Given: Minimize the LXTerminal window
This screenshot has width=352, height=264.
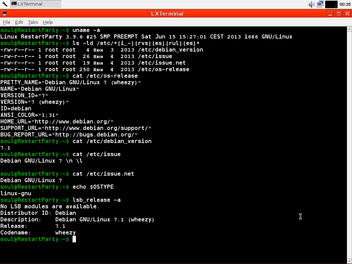Looking at the screenshot, I should (x=330, y=14).
